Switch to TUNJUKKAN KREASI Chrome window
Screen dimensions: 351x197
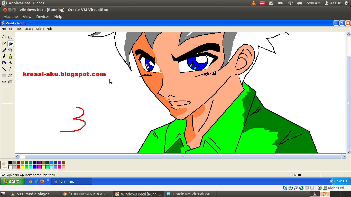pos(87,194)
